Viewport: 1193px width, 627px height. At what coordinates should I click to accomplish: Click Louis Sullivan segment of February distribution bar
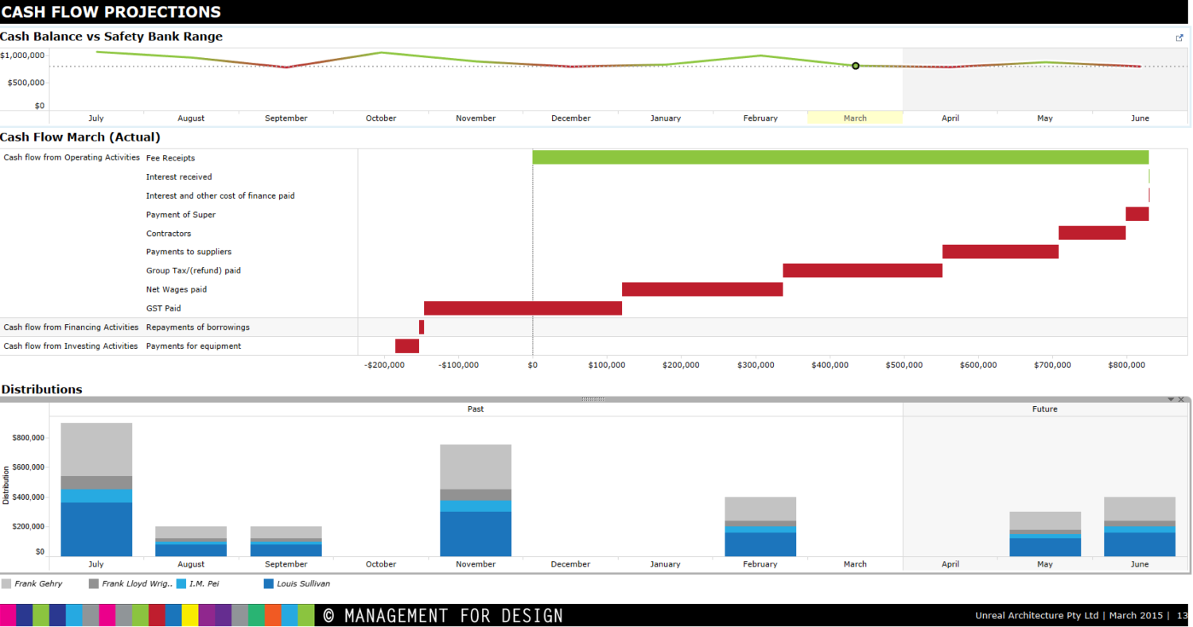tap(760, 544)
